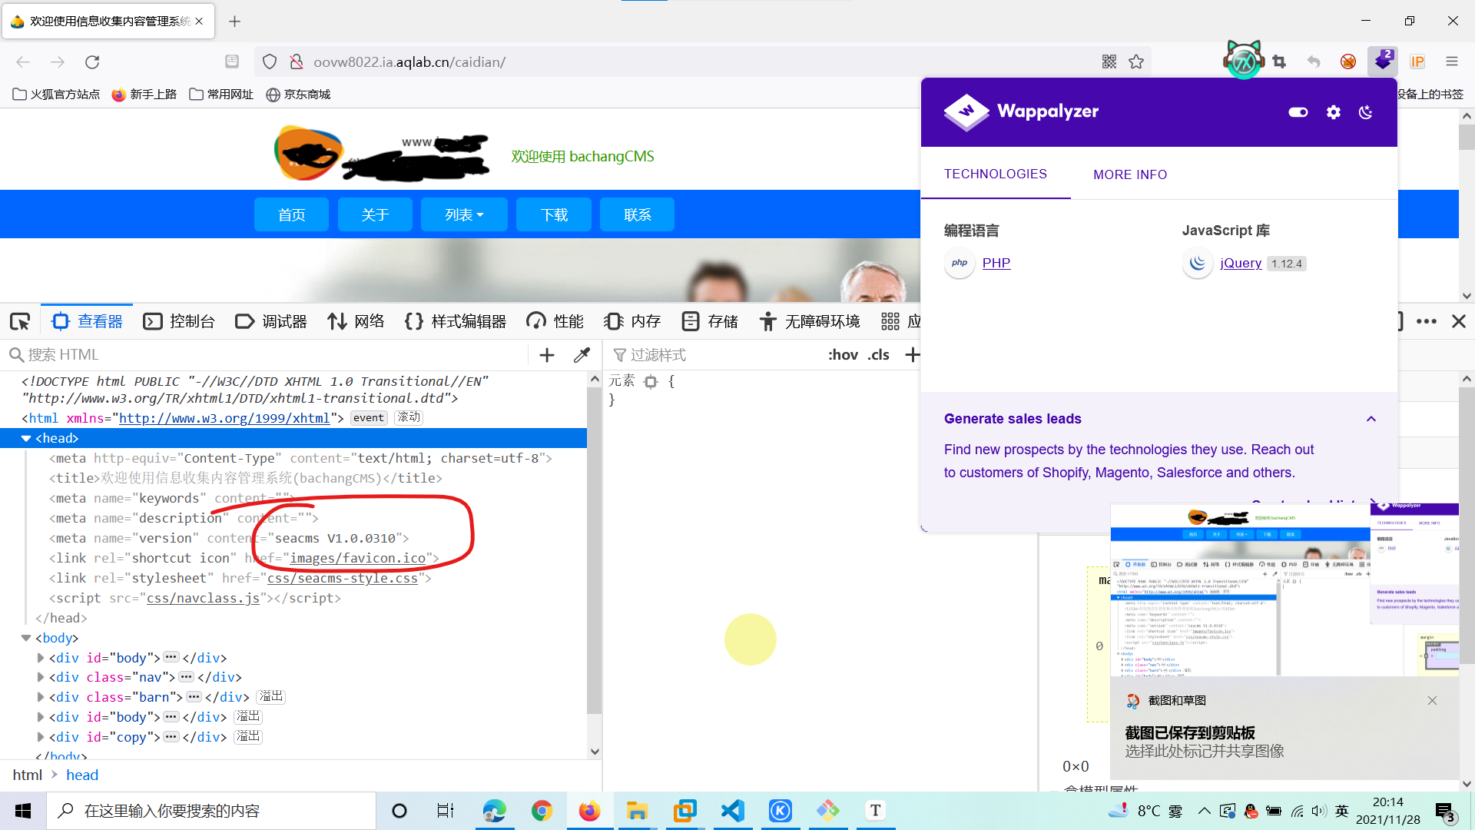Select Wappalyzer TECHNOLOGIES tab
Viewport: 1475px width, 830px height.
[x=996, y=174]
